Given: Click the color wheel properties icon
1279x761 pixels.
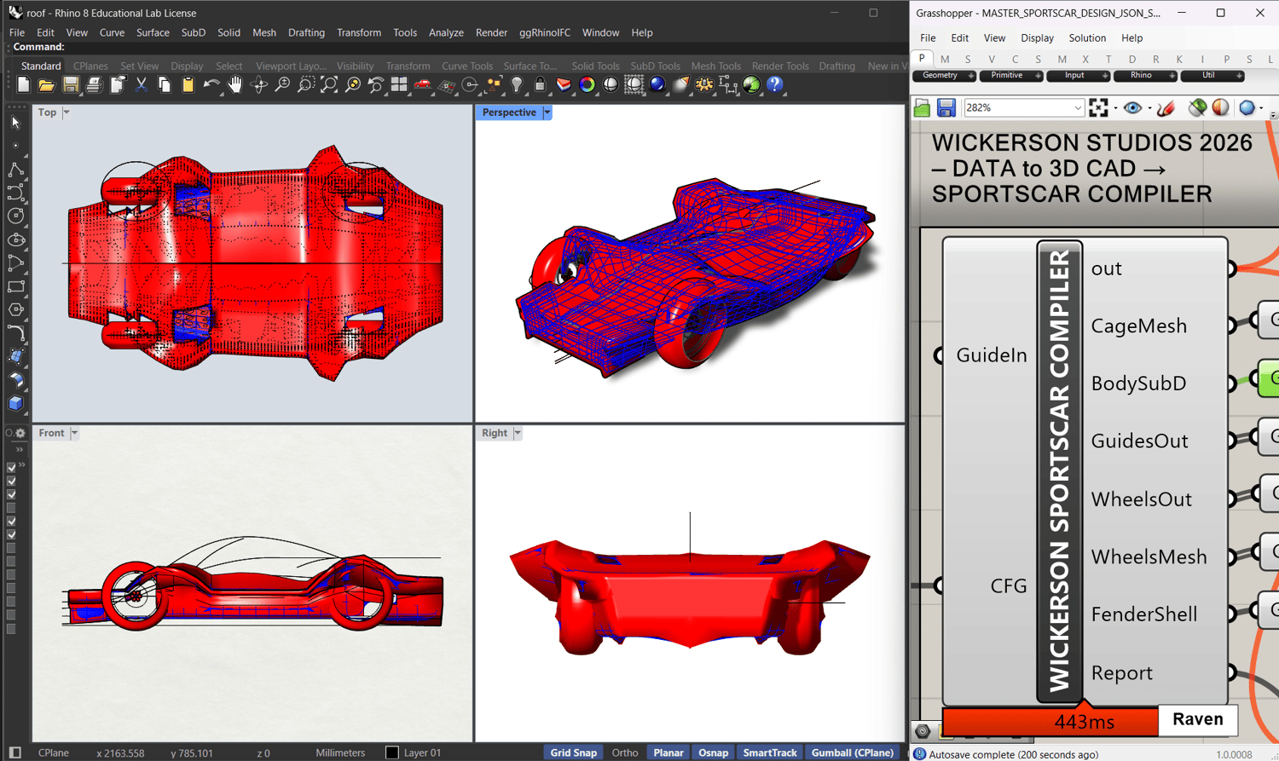Looking at the screenshot, I should click(x=587, y=84).
